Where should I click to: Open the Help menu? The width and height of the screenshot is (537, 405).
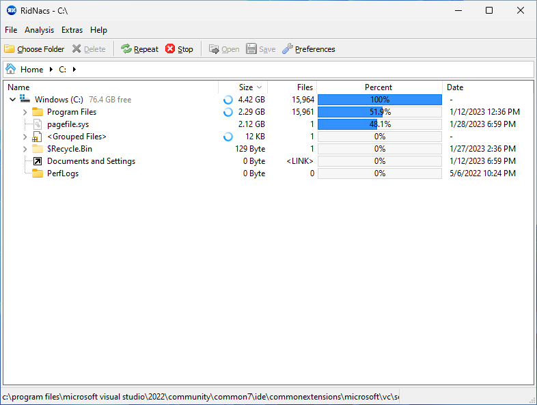click(98, 30)
